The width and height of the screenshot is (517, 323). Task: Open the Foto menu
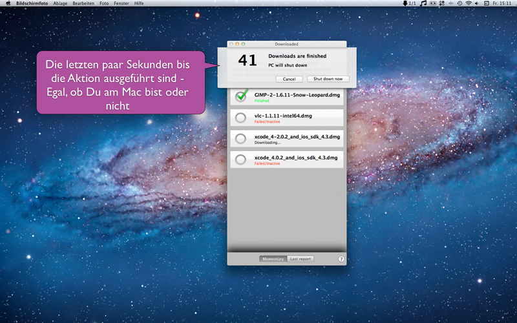click(104, 3)
